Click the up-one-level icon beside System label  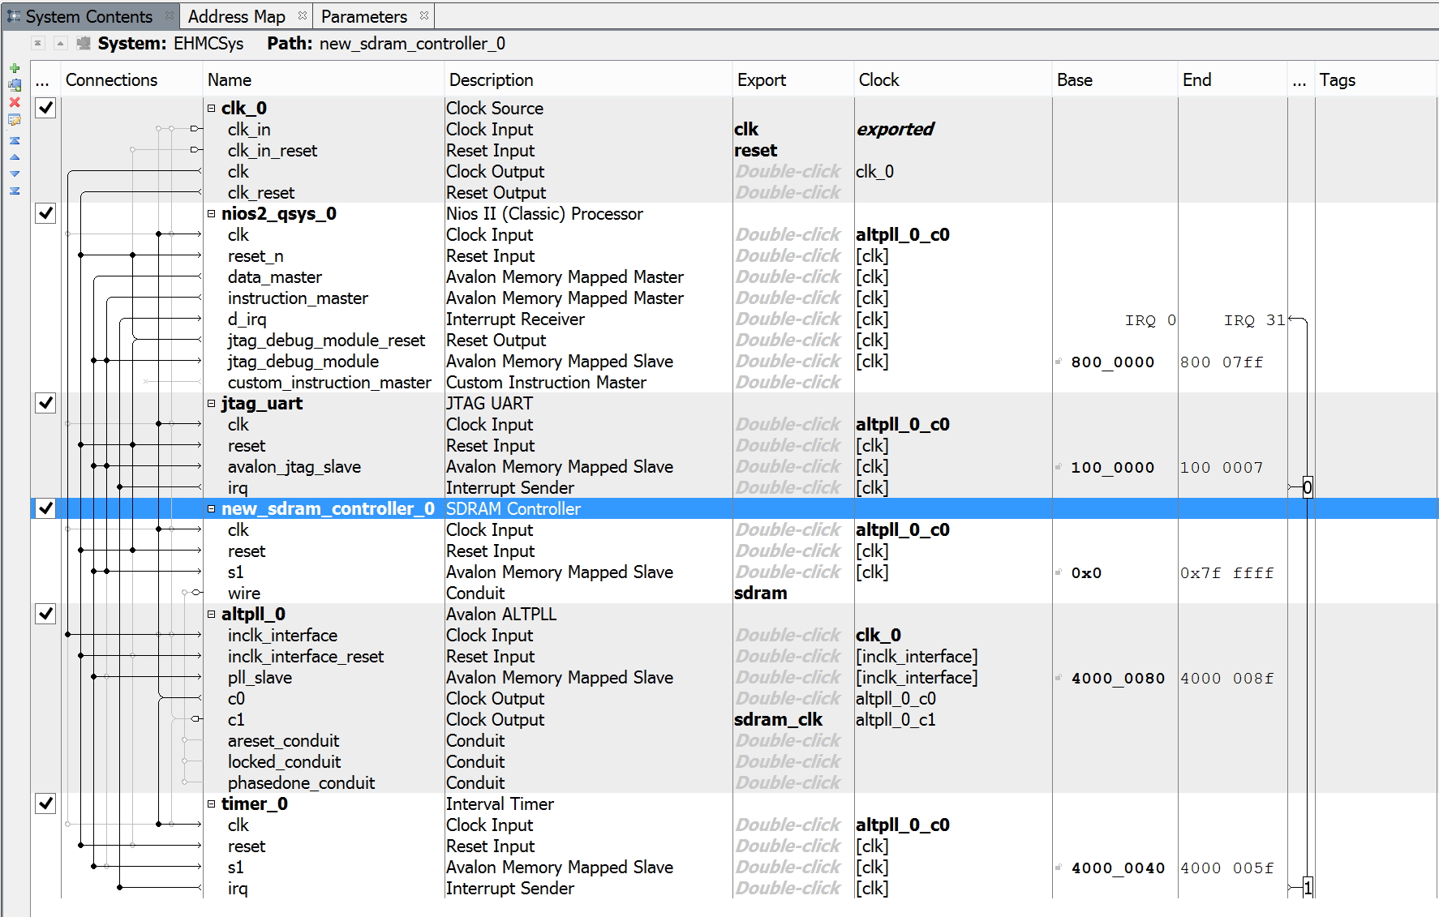tap(60, 43)
